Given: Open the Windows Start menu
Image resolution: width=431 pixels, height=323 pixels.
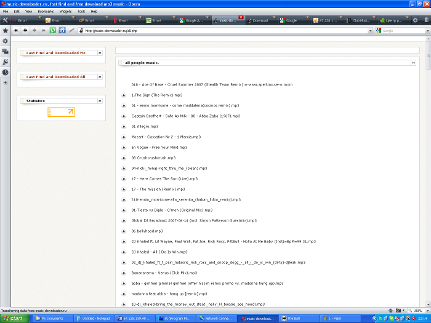Looking at the screenshot, I should pyautogui.click(x=14, y=319).
